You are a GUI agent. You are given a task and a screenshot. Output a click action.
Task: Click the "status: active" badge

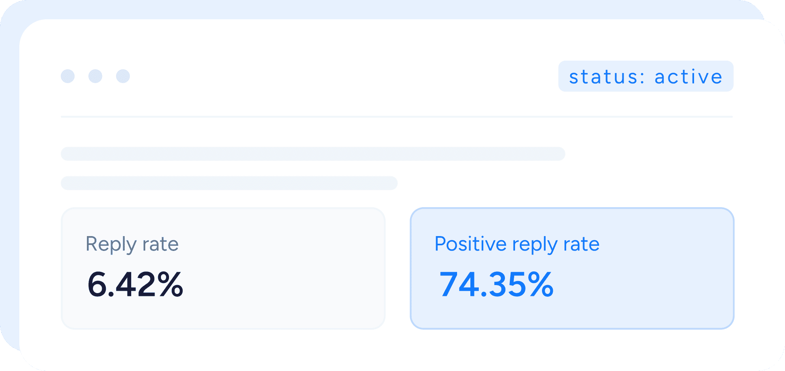tap(645, 76)
